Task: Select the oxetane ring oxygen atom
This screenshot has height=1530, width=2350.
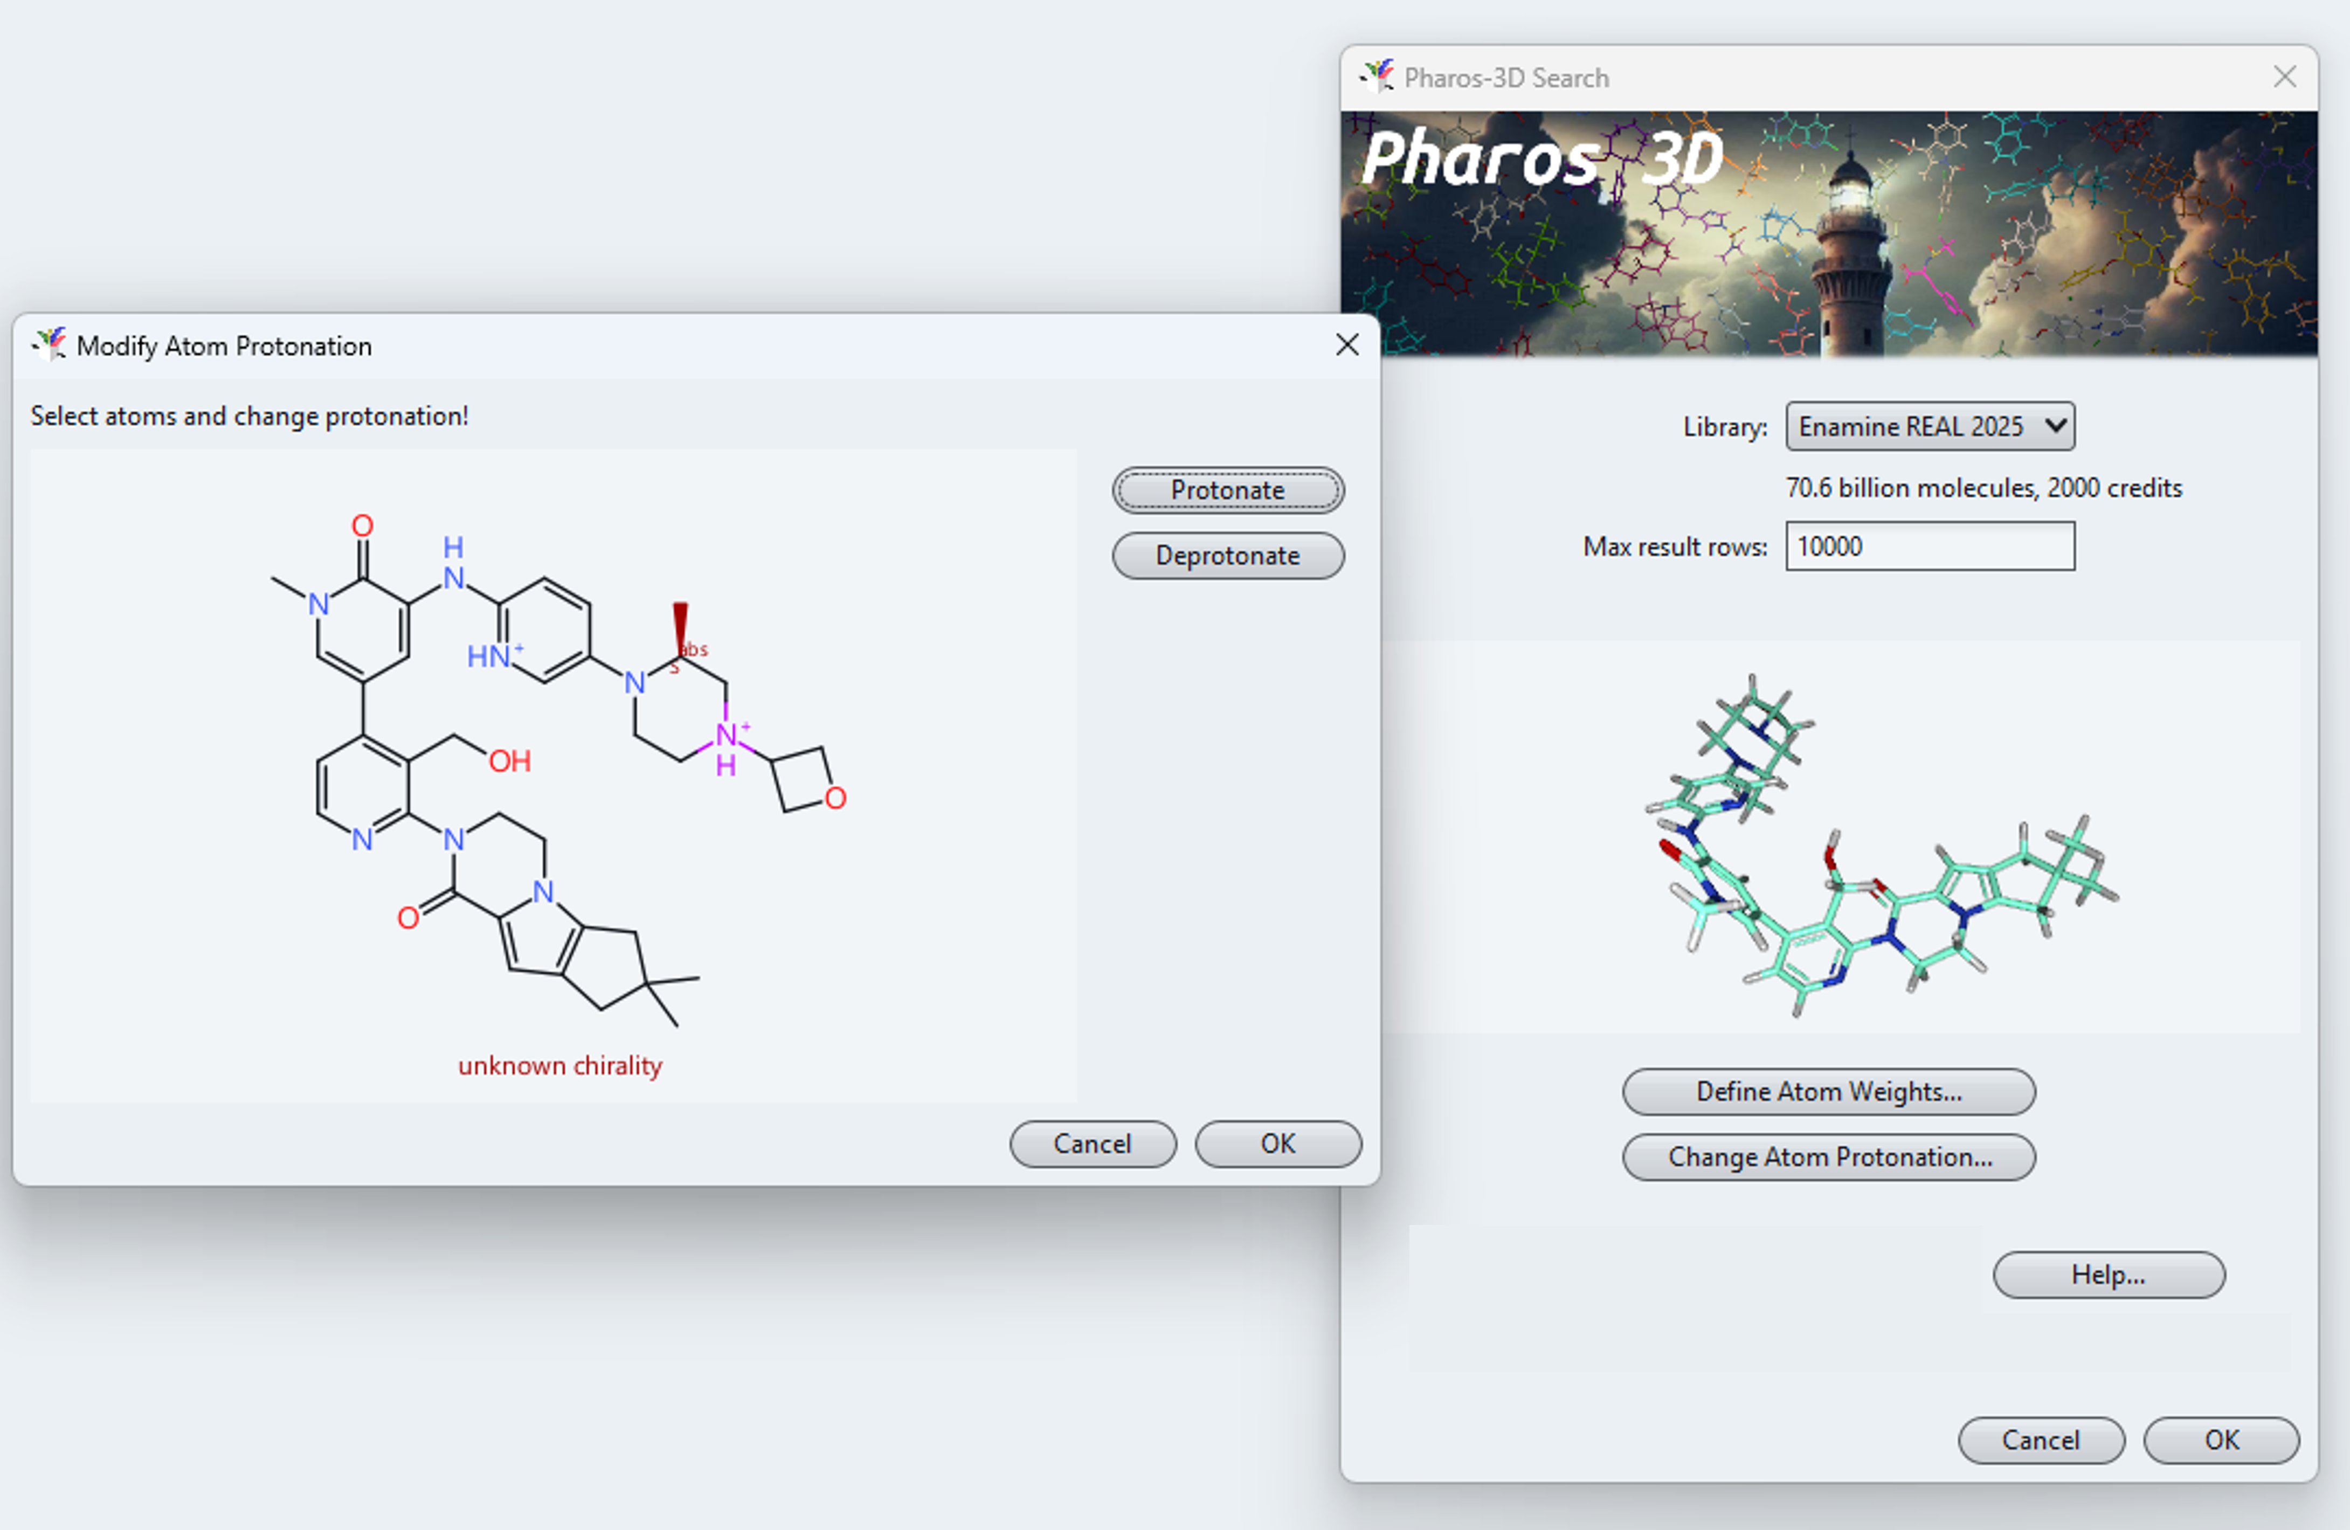Action: coord(835,798)
